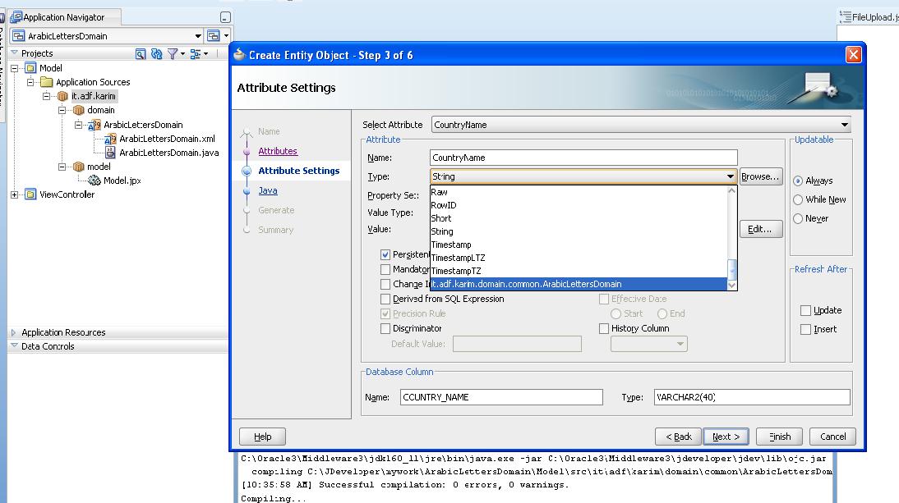Click Browse next to Type field
This screenshot has width=899, height=503.
coord(760,176)
